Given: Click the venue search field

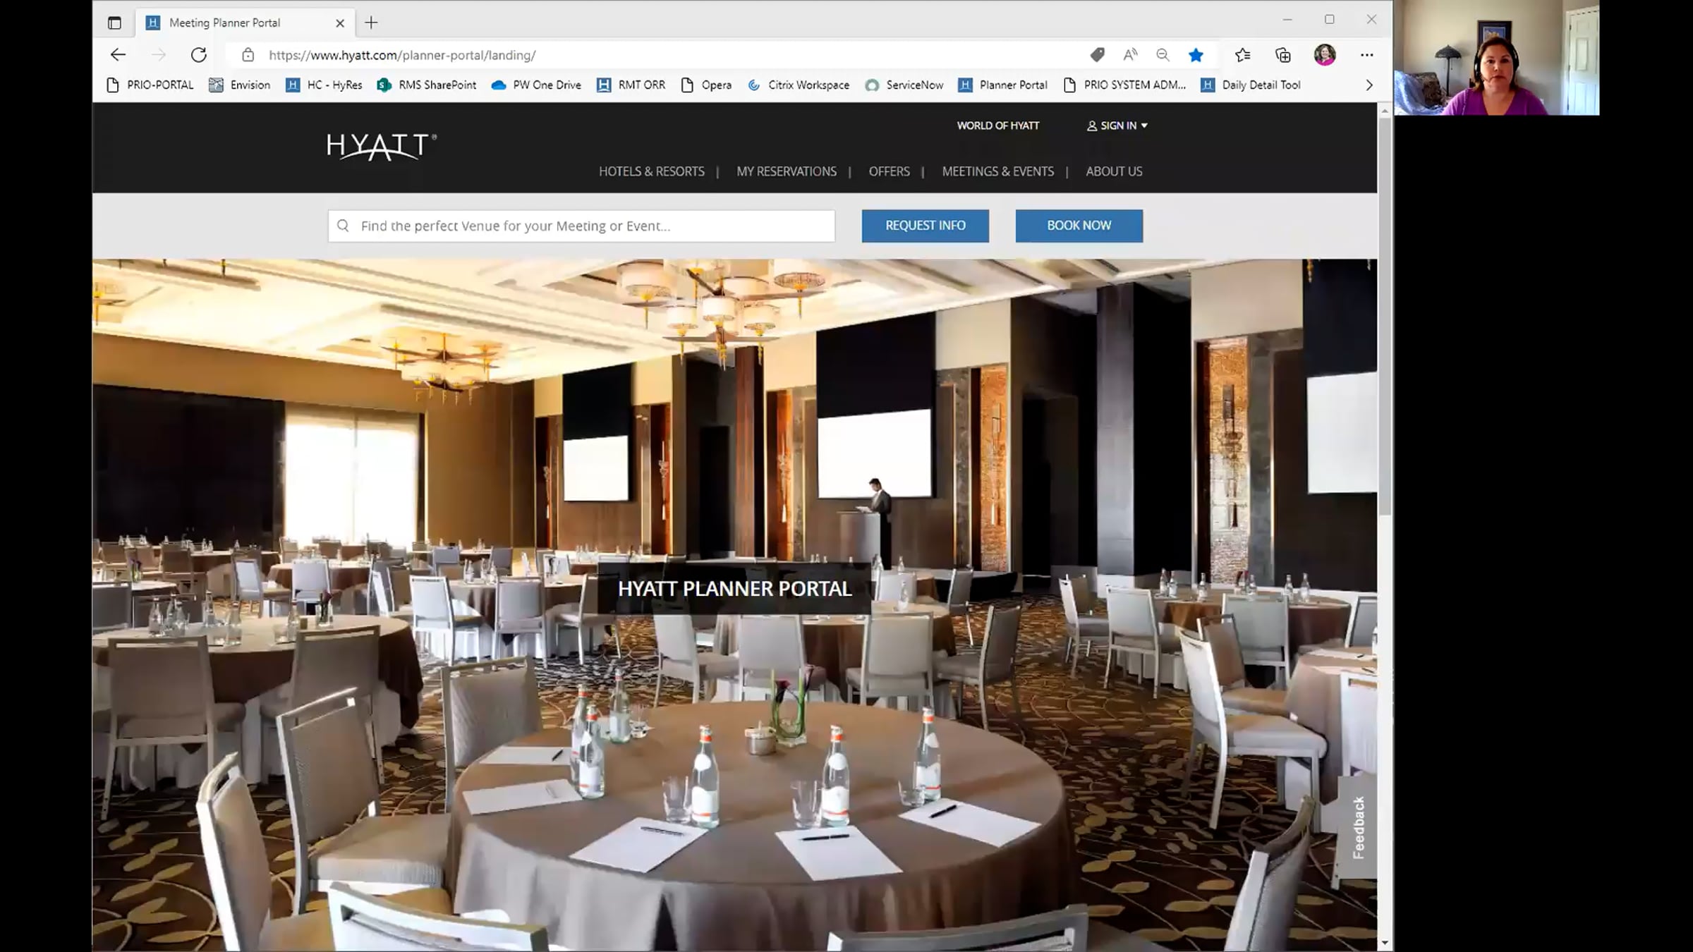Looking at the screenshot, I should click(581, 226).
